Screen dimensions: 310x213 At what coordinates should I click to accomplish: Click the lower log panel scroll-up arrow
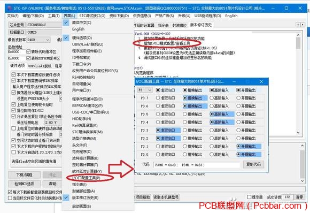[x=303, y=146]
